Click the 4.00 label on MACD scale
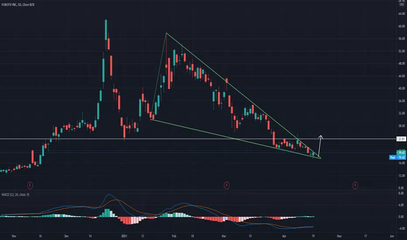Viewport: 407px width, 240px height. click(401, 205)
